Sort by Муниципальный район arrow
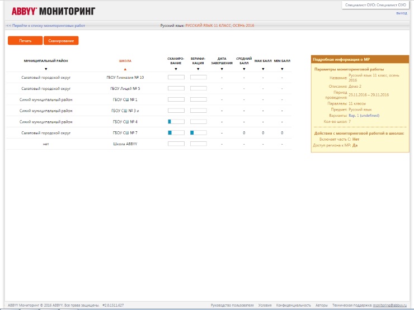The height and width of the screenshot is (310, 414). click(x=46, y=69)
